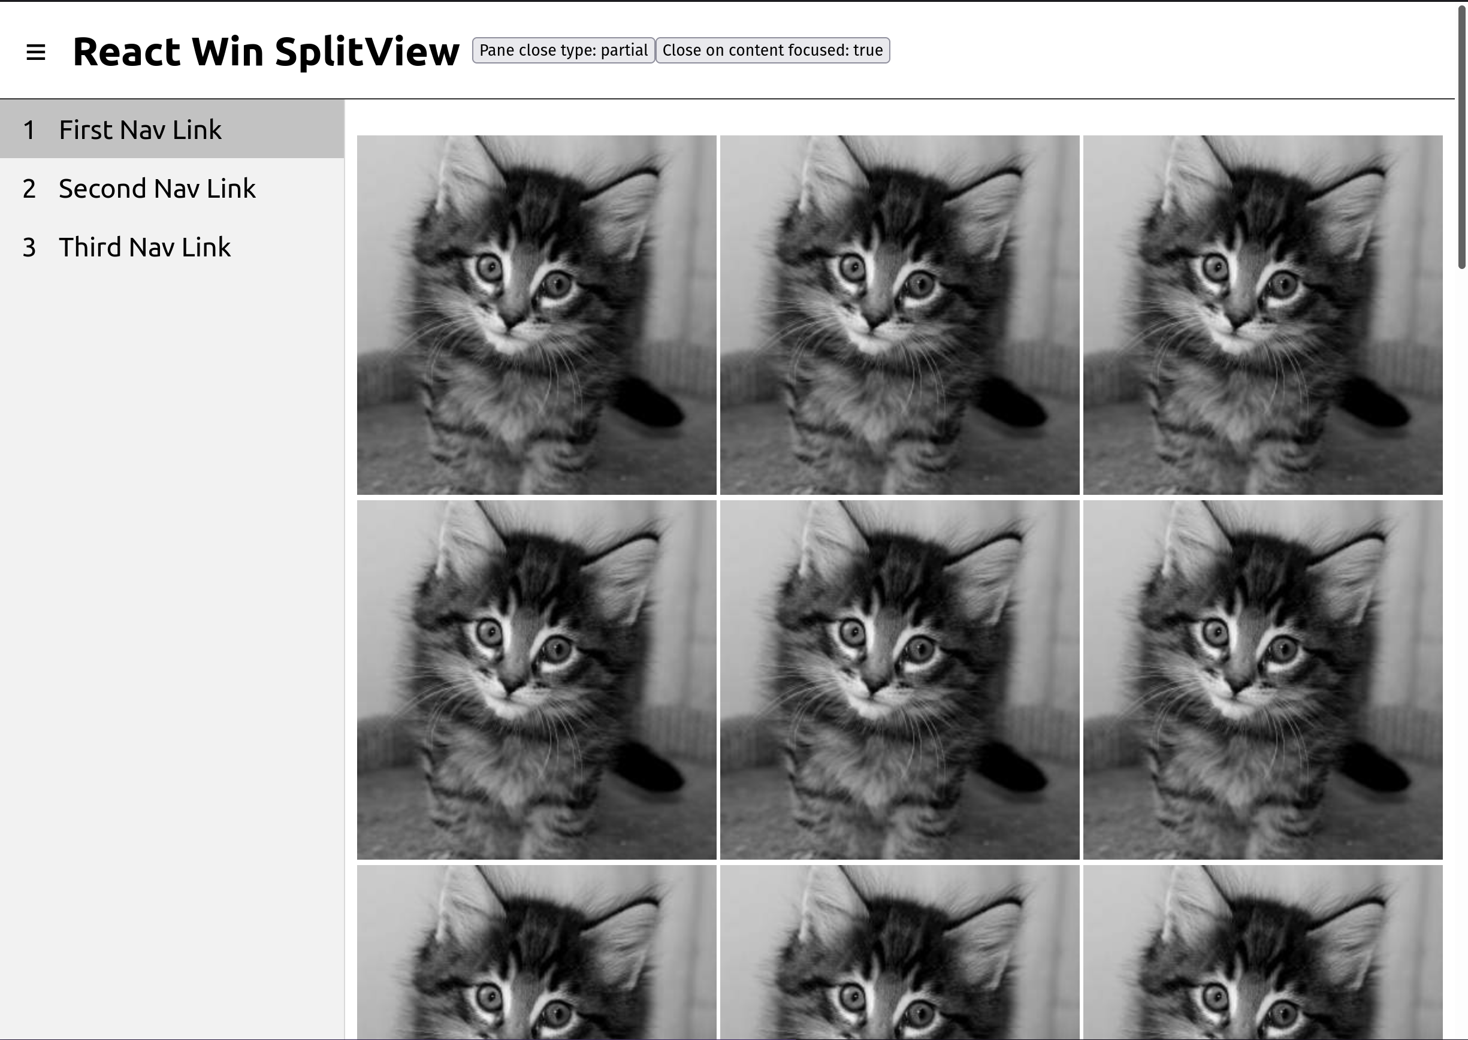Toggle Close on content focused setting
The width and height of the screenshot is (1468, 1040).
[772, 50]
